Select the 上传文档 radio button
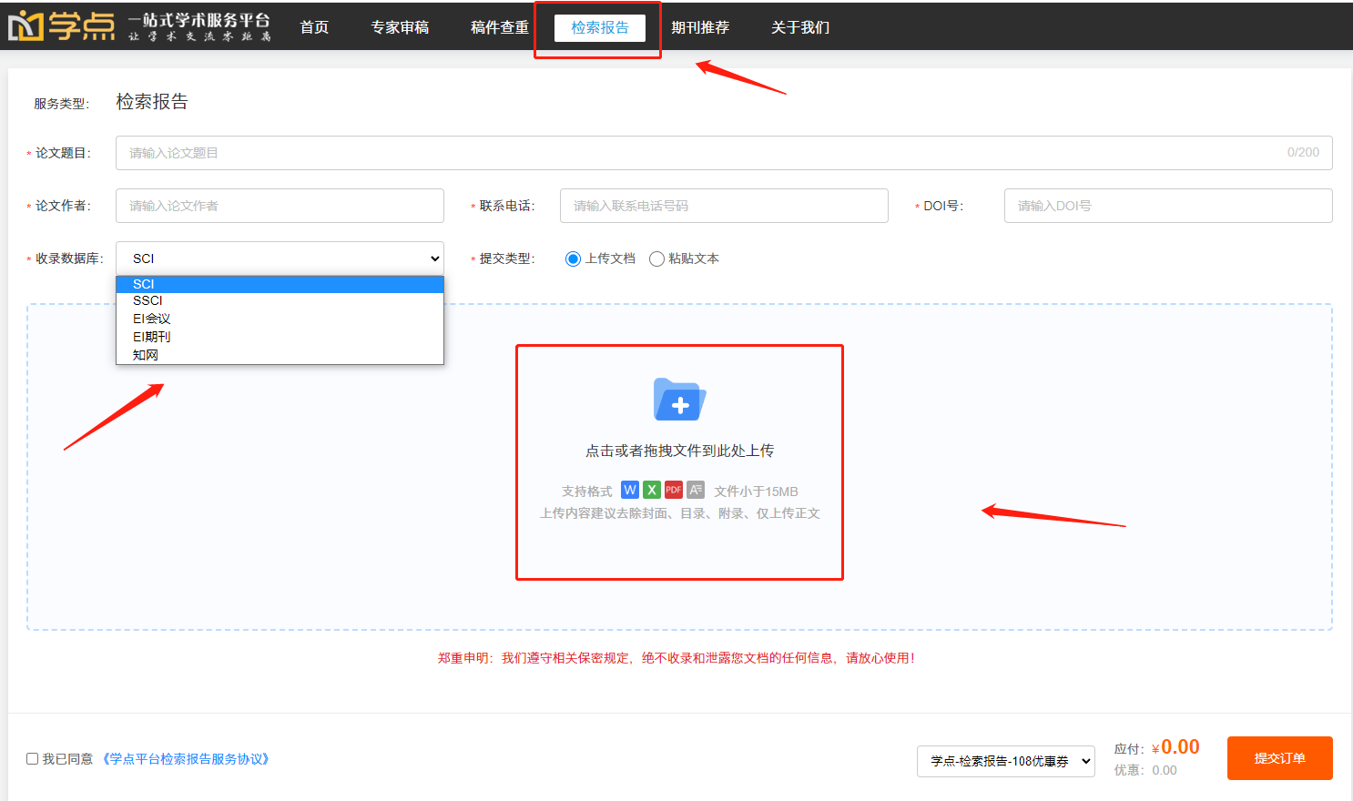Image resolution: width=1353 pixels, height=801 pixels. point(573,259)
